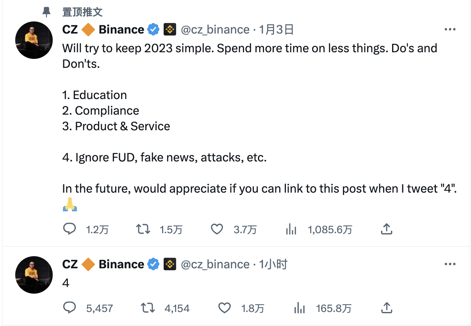The height and width of the screenshot is (326, 471).
Task: View analytics of the "4" tweet
Action: tap(299, 308)
